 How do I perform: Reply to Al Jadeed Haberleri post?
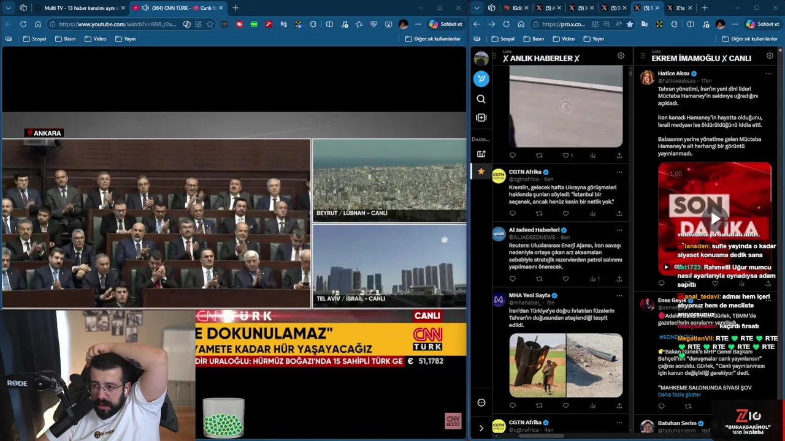pyautogui.click(x=513, y=279)
